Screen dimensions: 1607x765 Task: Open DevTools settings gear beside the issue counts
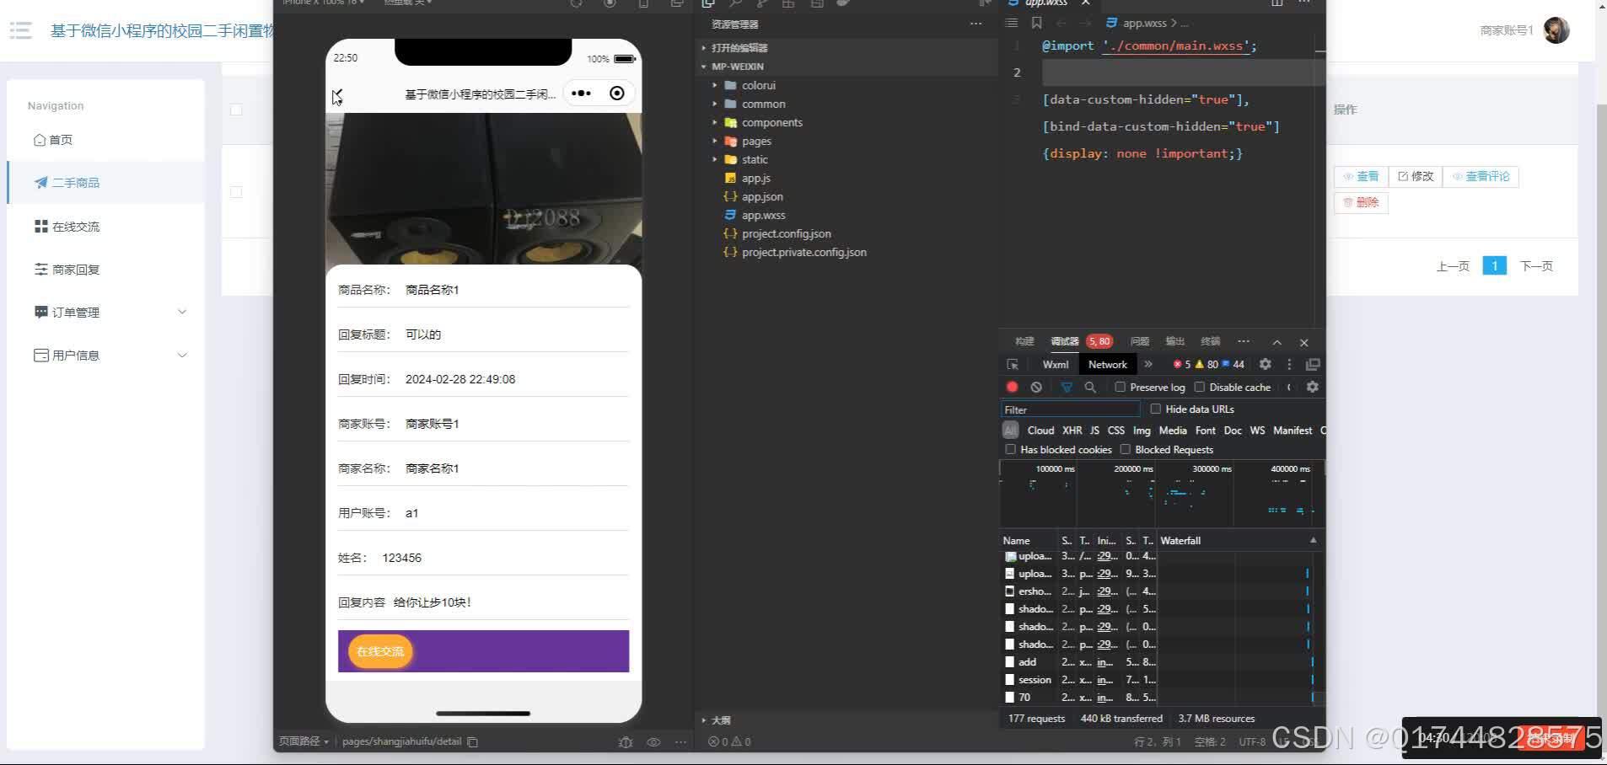pyautogui.click(x=1266, y=364)
